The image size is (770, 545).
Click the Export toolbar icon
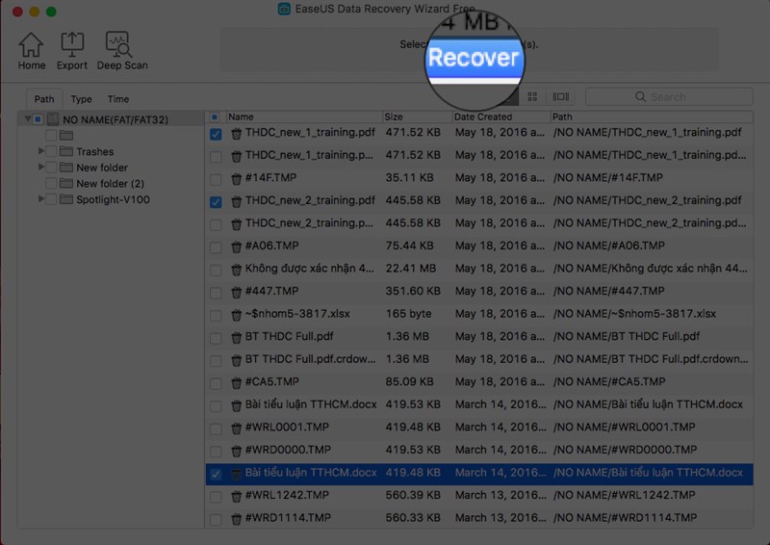72,44
